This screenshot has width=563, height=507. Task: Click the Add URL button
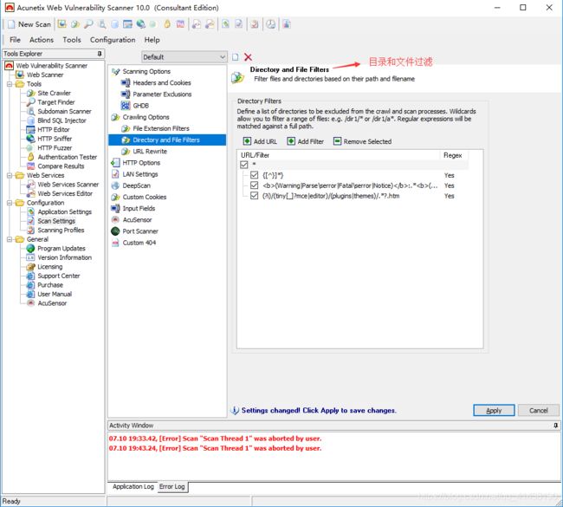pos(261,141)
